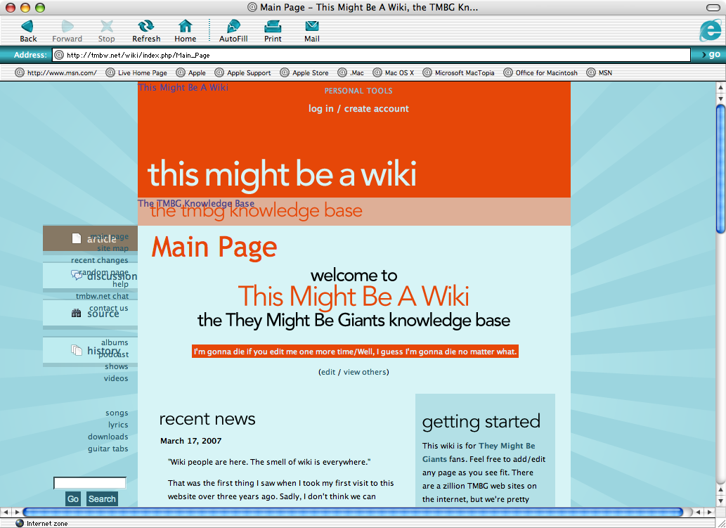726x528 pixels.
Task: Open the source tab
Action: (x=90, y=314)
